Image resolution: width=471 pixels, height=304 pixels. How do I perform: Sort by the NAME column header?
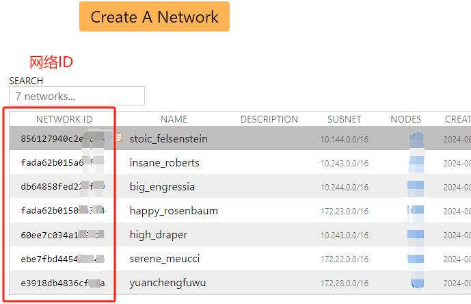click(x=174, y=119)
